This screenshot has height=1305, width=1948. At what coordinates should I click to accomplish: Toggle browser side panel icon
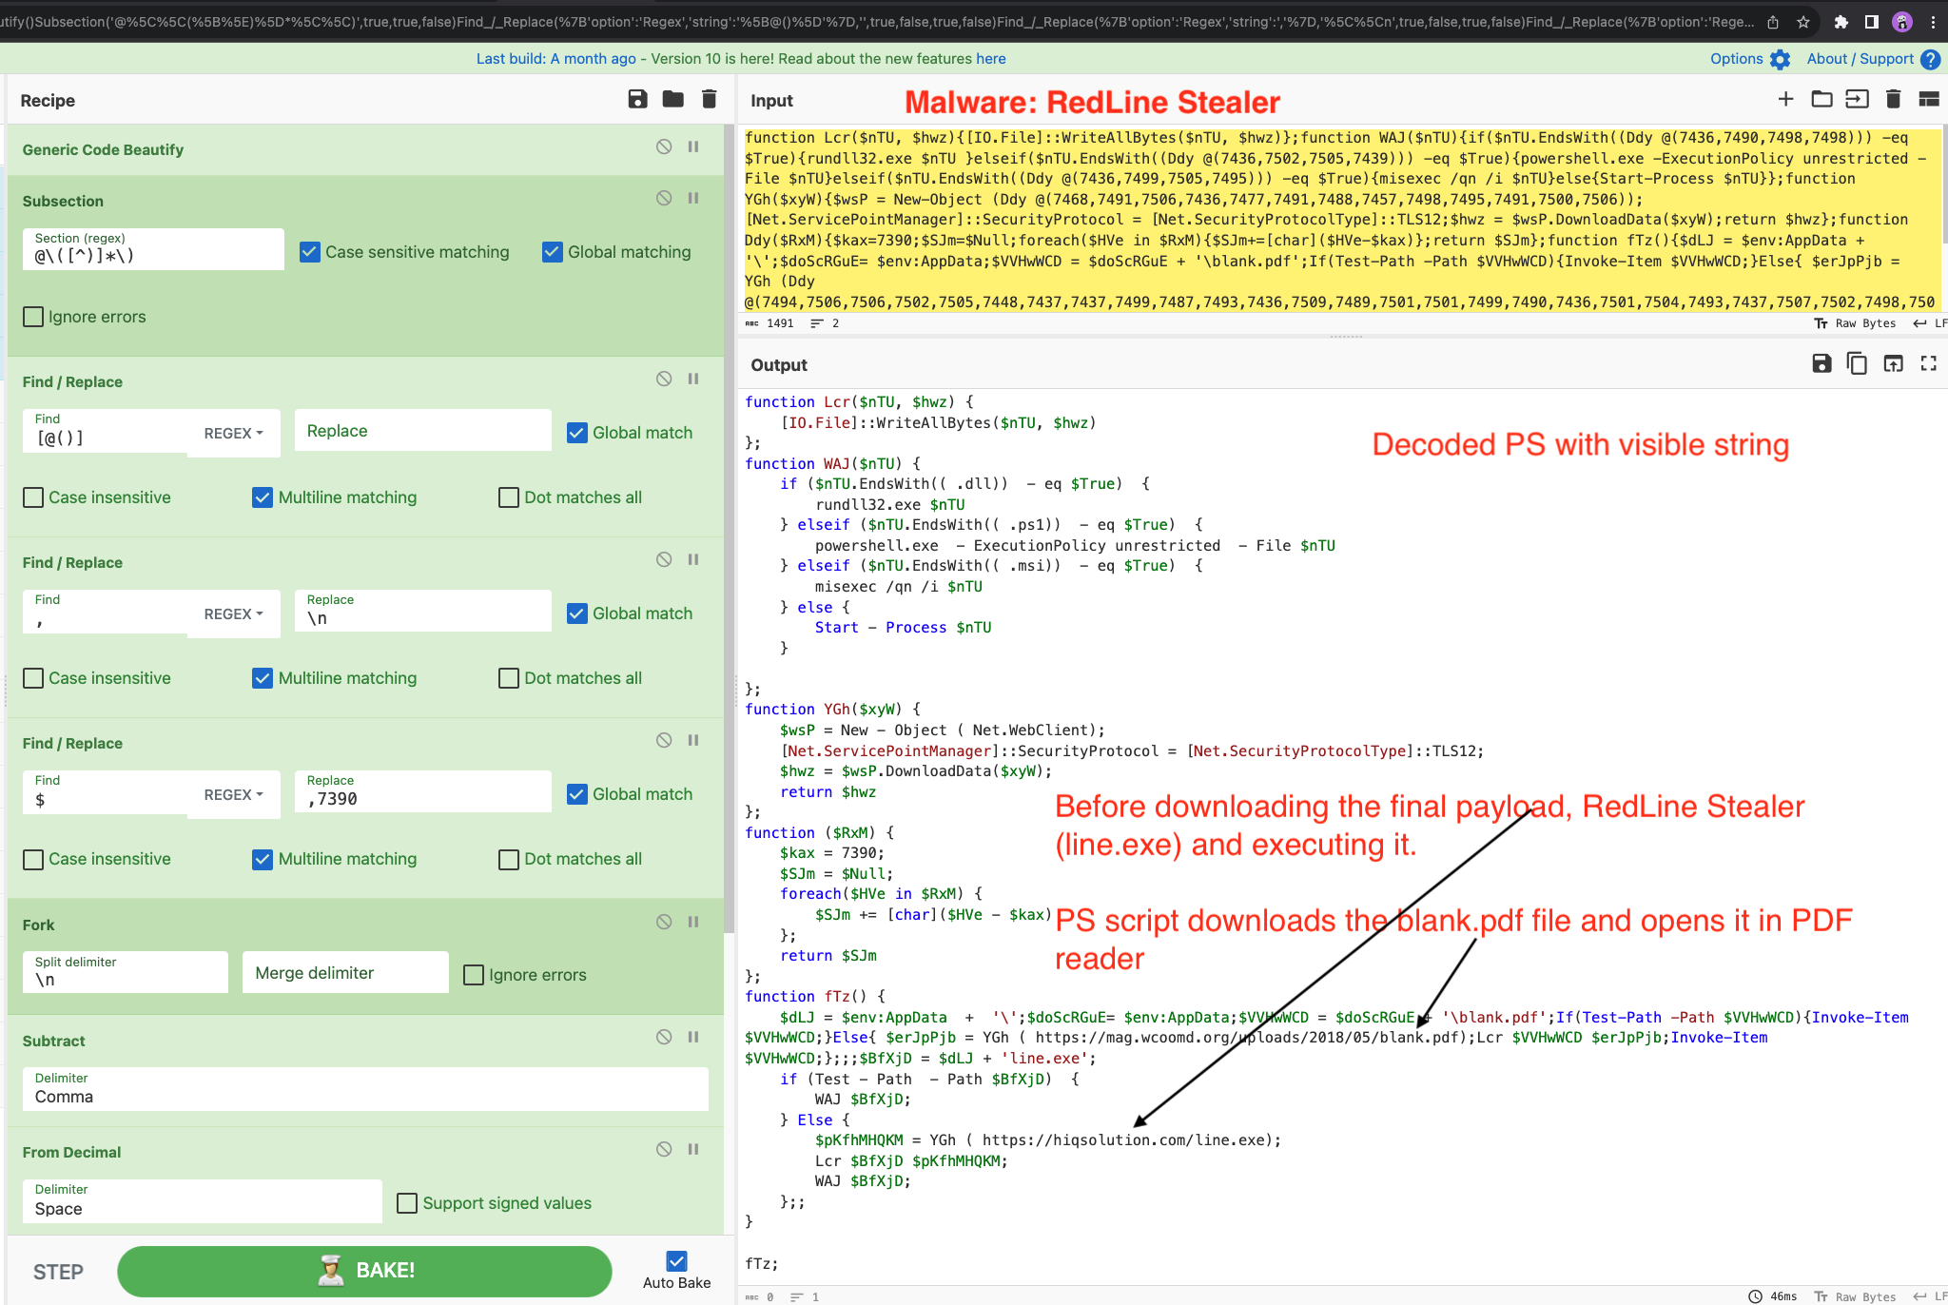pos(1871,22)
